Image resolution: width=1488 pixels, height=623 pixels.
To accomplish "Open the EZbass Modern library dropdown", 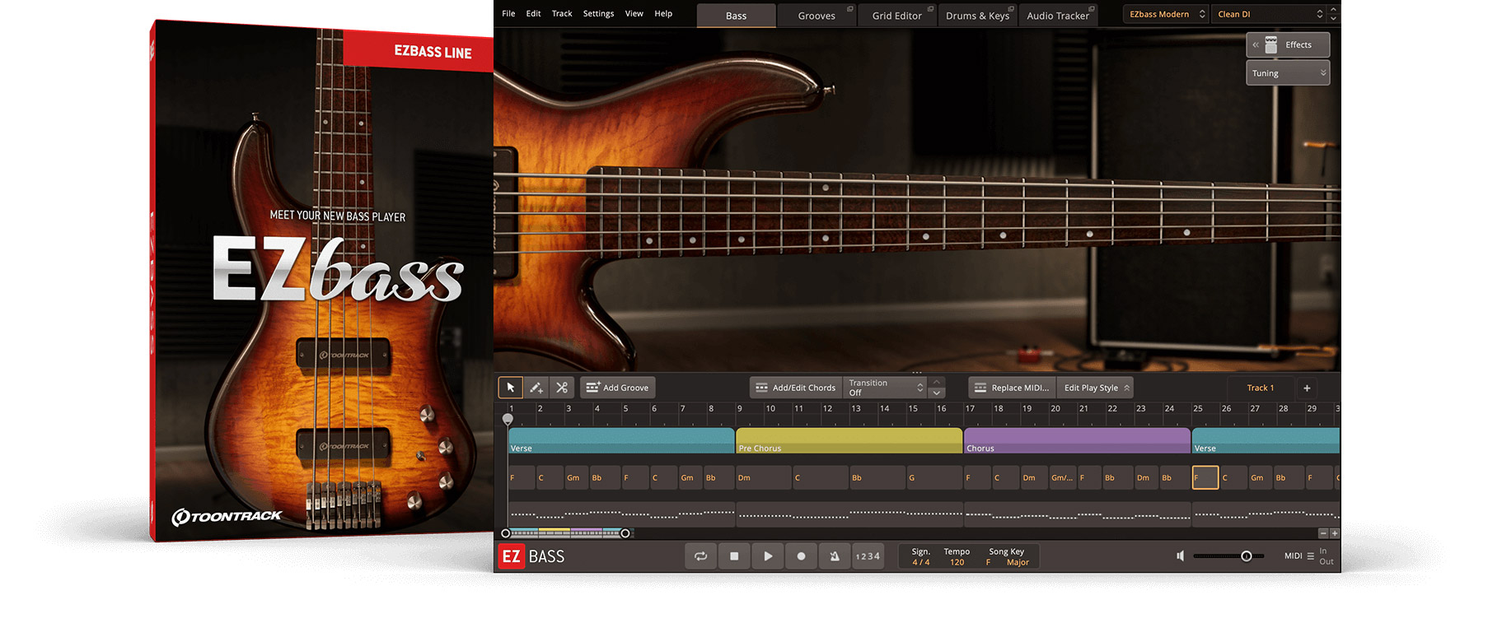I will pos(1166,14).
